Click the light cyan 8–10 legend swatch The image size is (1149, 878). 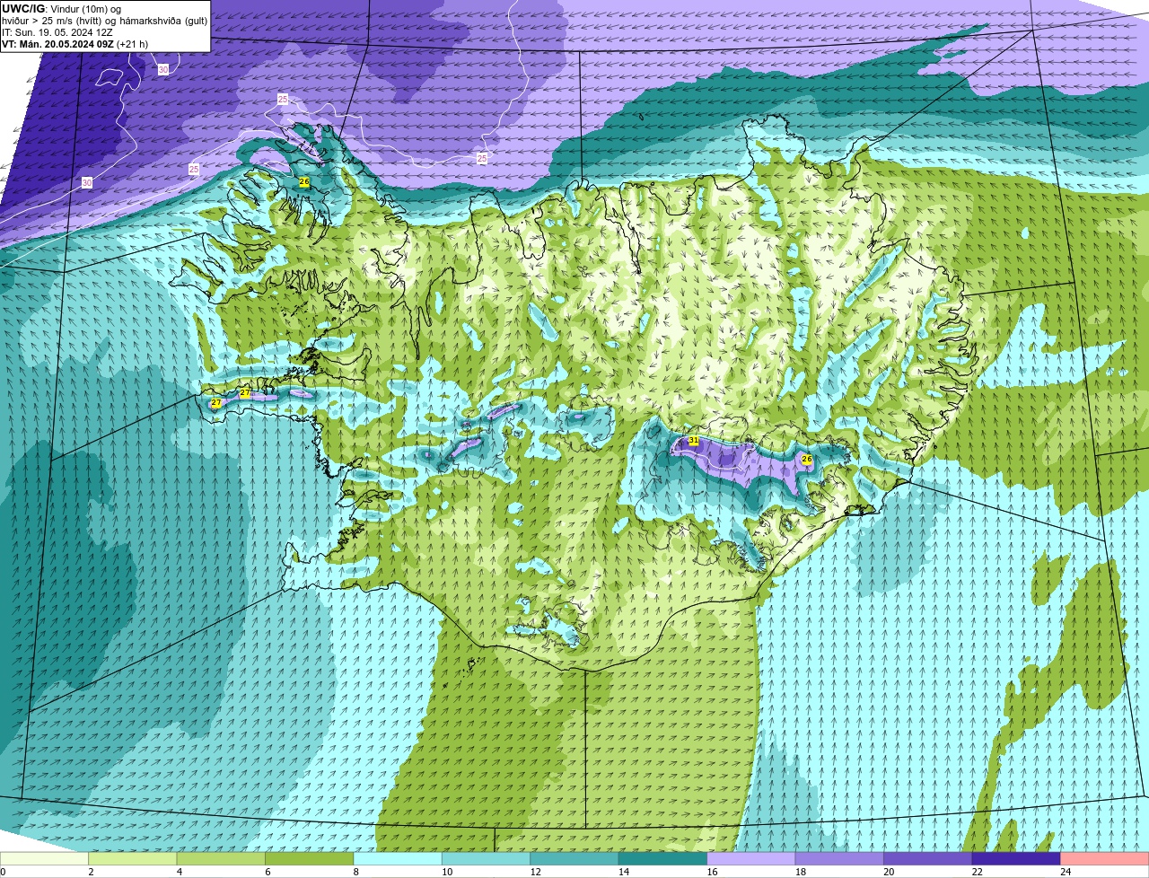point(398,859)
